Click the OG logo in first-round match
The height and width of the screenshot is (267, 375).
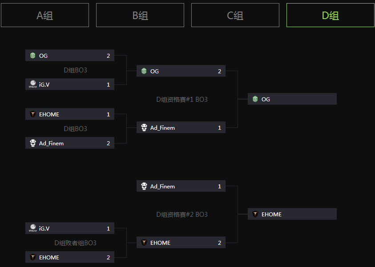33,56
